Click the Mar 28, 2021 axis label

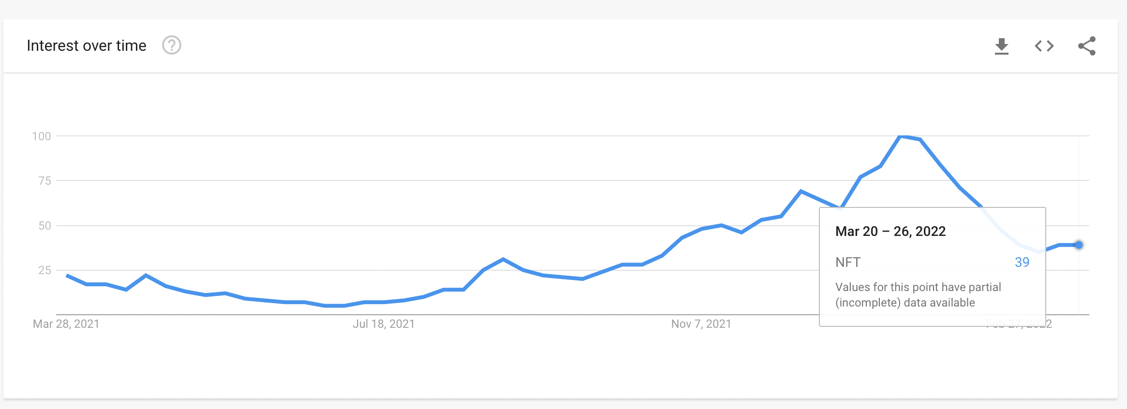tap(66, 324)
